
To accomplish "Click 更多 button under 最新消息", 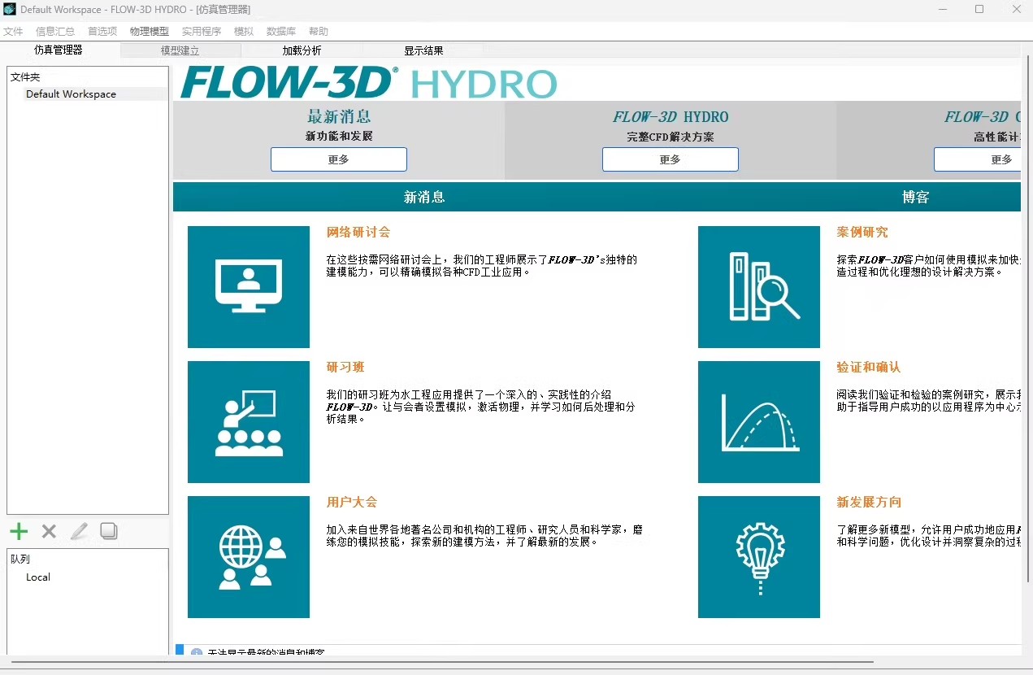I will click(339, 159).
